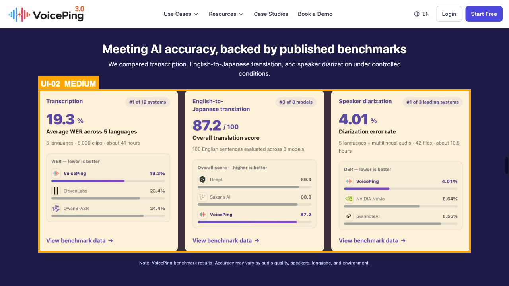The width and height of the screenshot is (509, 286).
Task: Click arrow beside diarization benchmark data link
Action: pyautogui.click(x=403, y=241)
